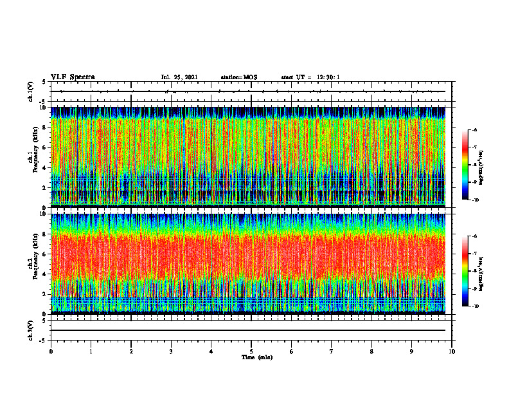The image size is (509, 394).
Task: Click the "-10" tick on ch.1 color bar
Action: (475, 200)
